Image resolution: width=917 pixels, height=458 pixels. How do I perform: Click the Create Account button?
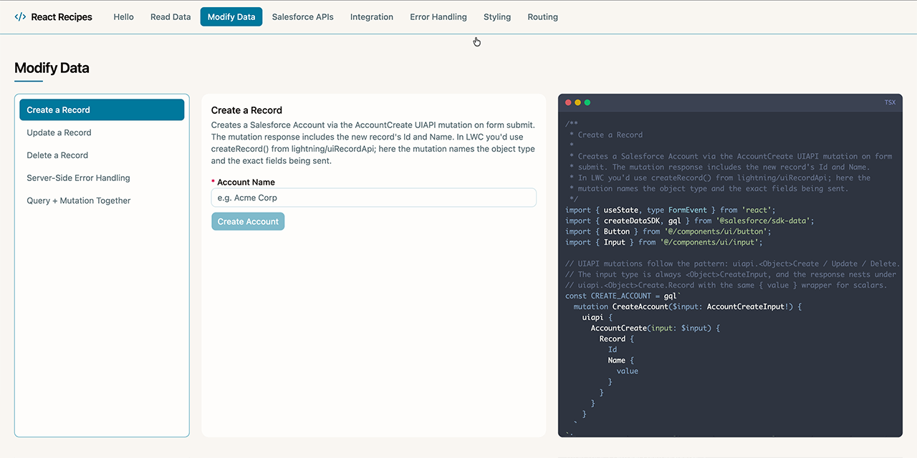pos(248,221)
